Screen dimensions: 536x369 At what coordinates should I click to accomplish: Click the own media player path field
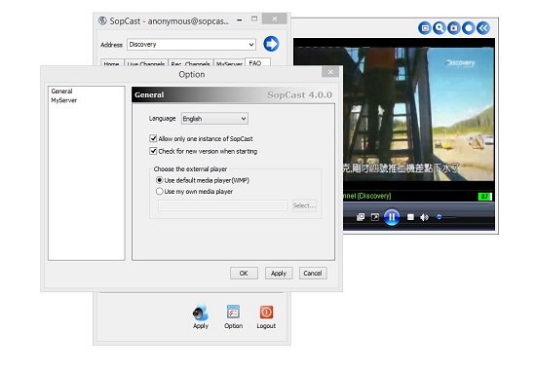[222, 205]
